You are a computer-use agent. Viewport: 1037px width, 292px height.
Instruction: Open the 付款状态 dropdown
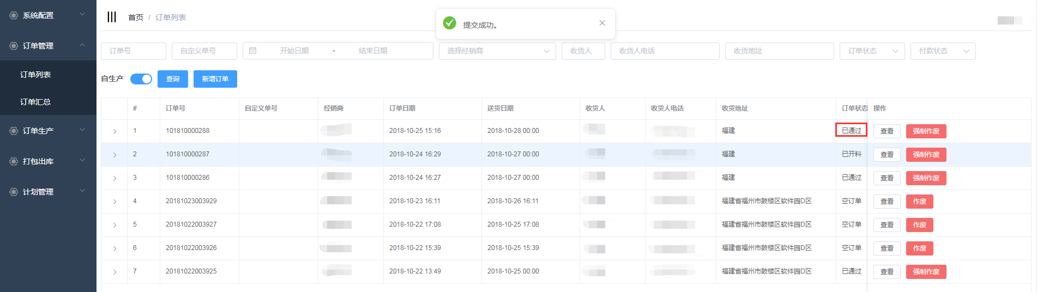942,51
